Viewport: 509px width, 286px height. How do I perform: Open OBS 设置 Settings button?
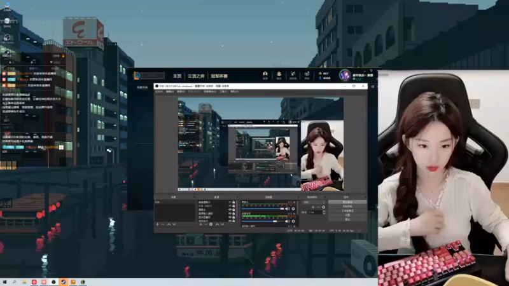click(x=347, y=215)
